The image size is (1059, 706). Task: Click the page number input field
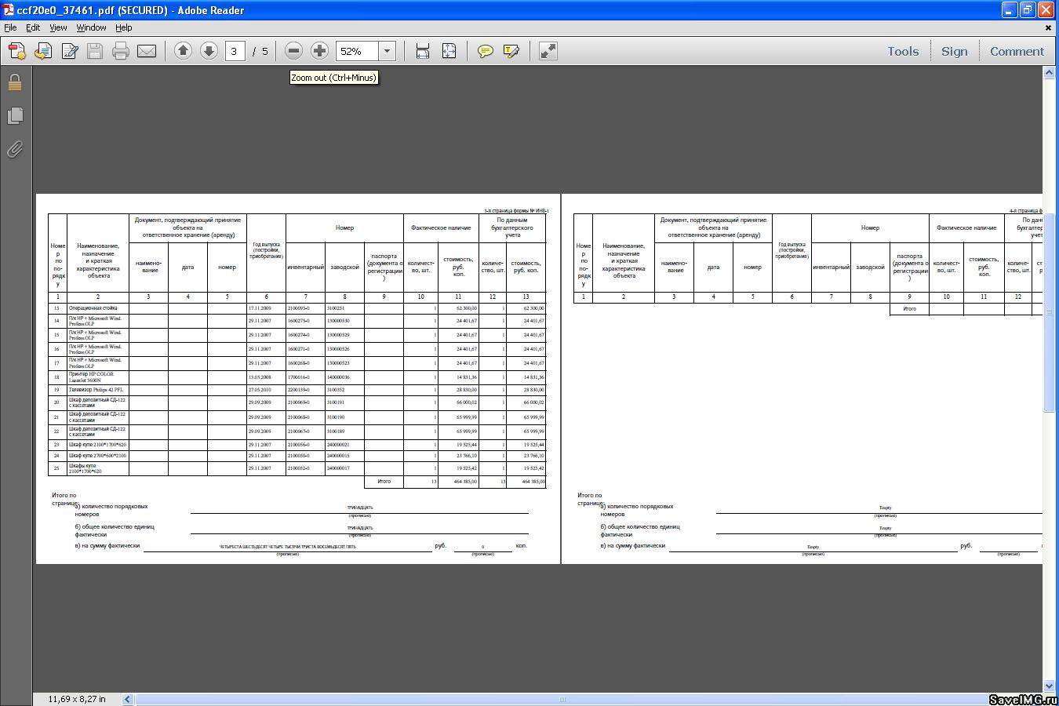(x=235, y=51)
